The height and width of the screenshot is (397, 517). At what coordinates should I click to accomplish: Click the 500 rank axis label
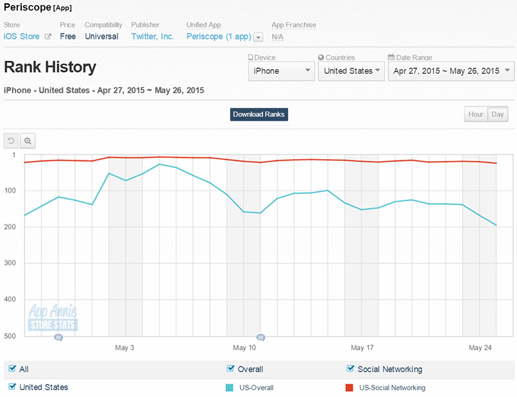point(10,336)
